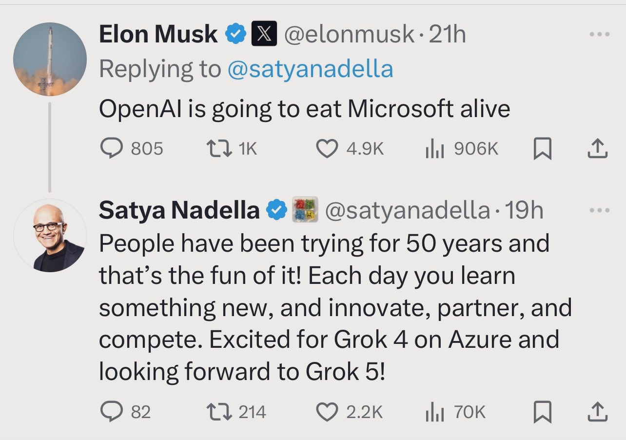Screen dimensions: 626x440
Task: Click Satya Nadella's profile photo
Action: [x=50, y=235]
